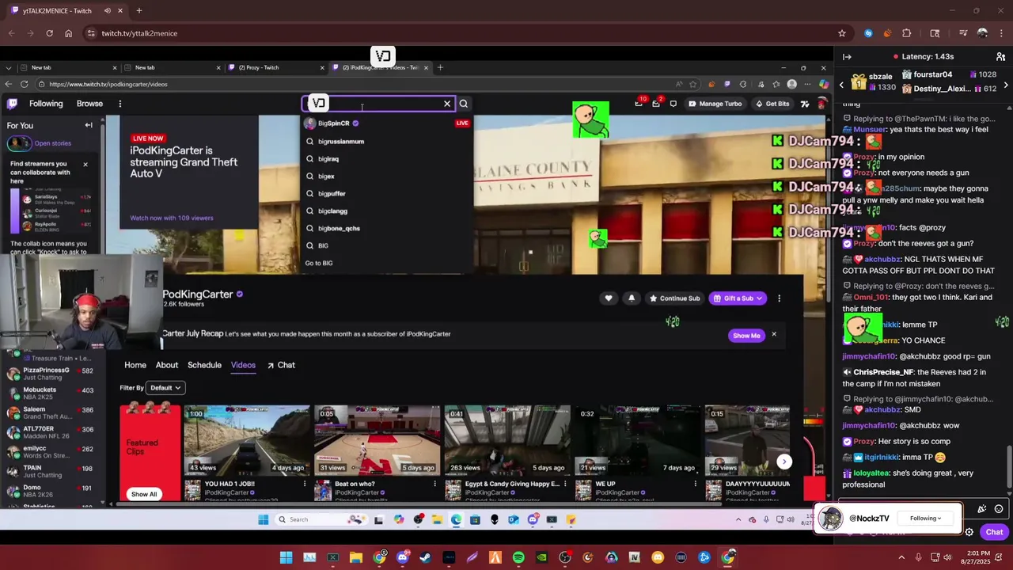Open a new tab in the inner browser
The image size is (1013, 570).
pyautogui.click(x=440, y=67)
